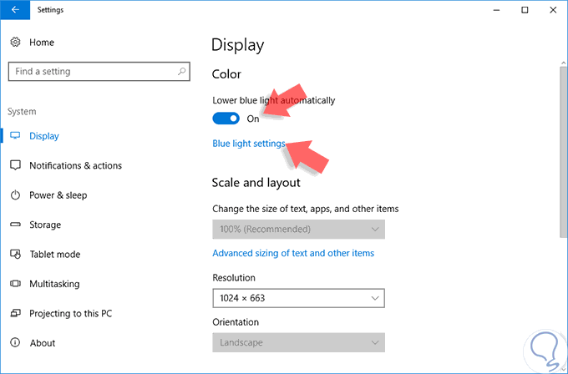Click the Find a setting search box
This screenshot has height=374, width=568.
(92, 72)
